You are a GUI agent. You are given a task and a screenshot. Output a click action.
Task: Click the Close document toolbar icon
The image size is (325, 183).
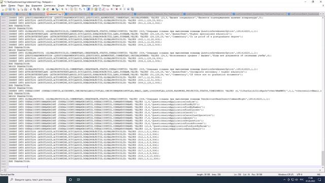(x=18, y=9)
